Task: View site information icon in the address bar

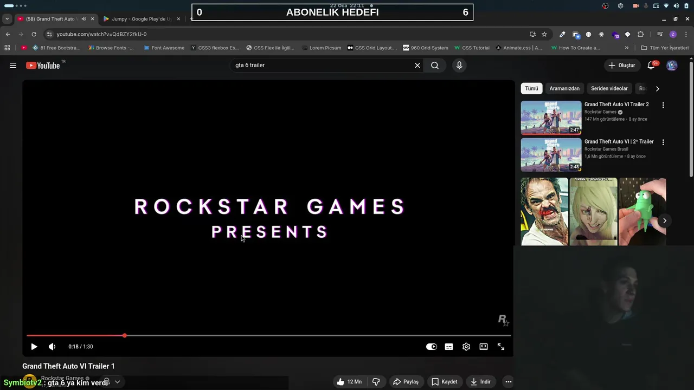Action: 49,34
